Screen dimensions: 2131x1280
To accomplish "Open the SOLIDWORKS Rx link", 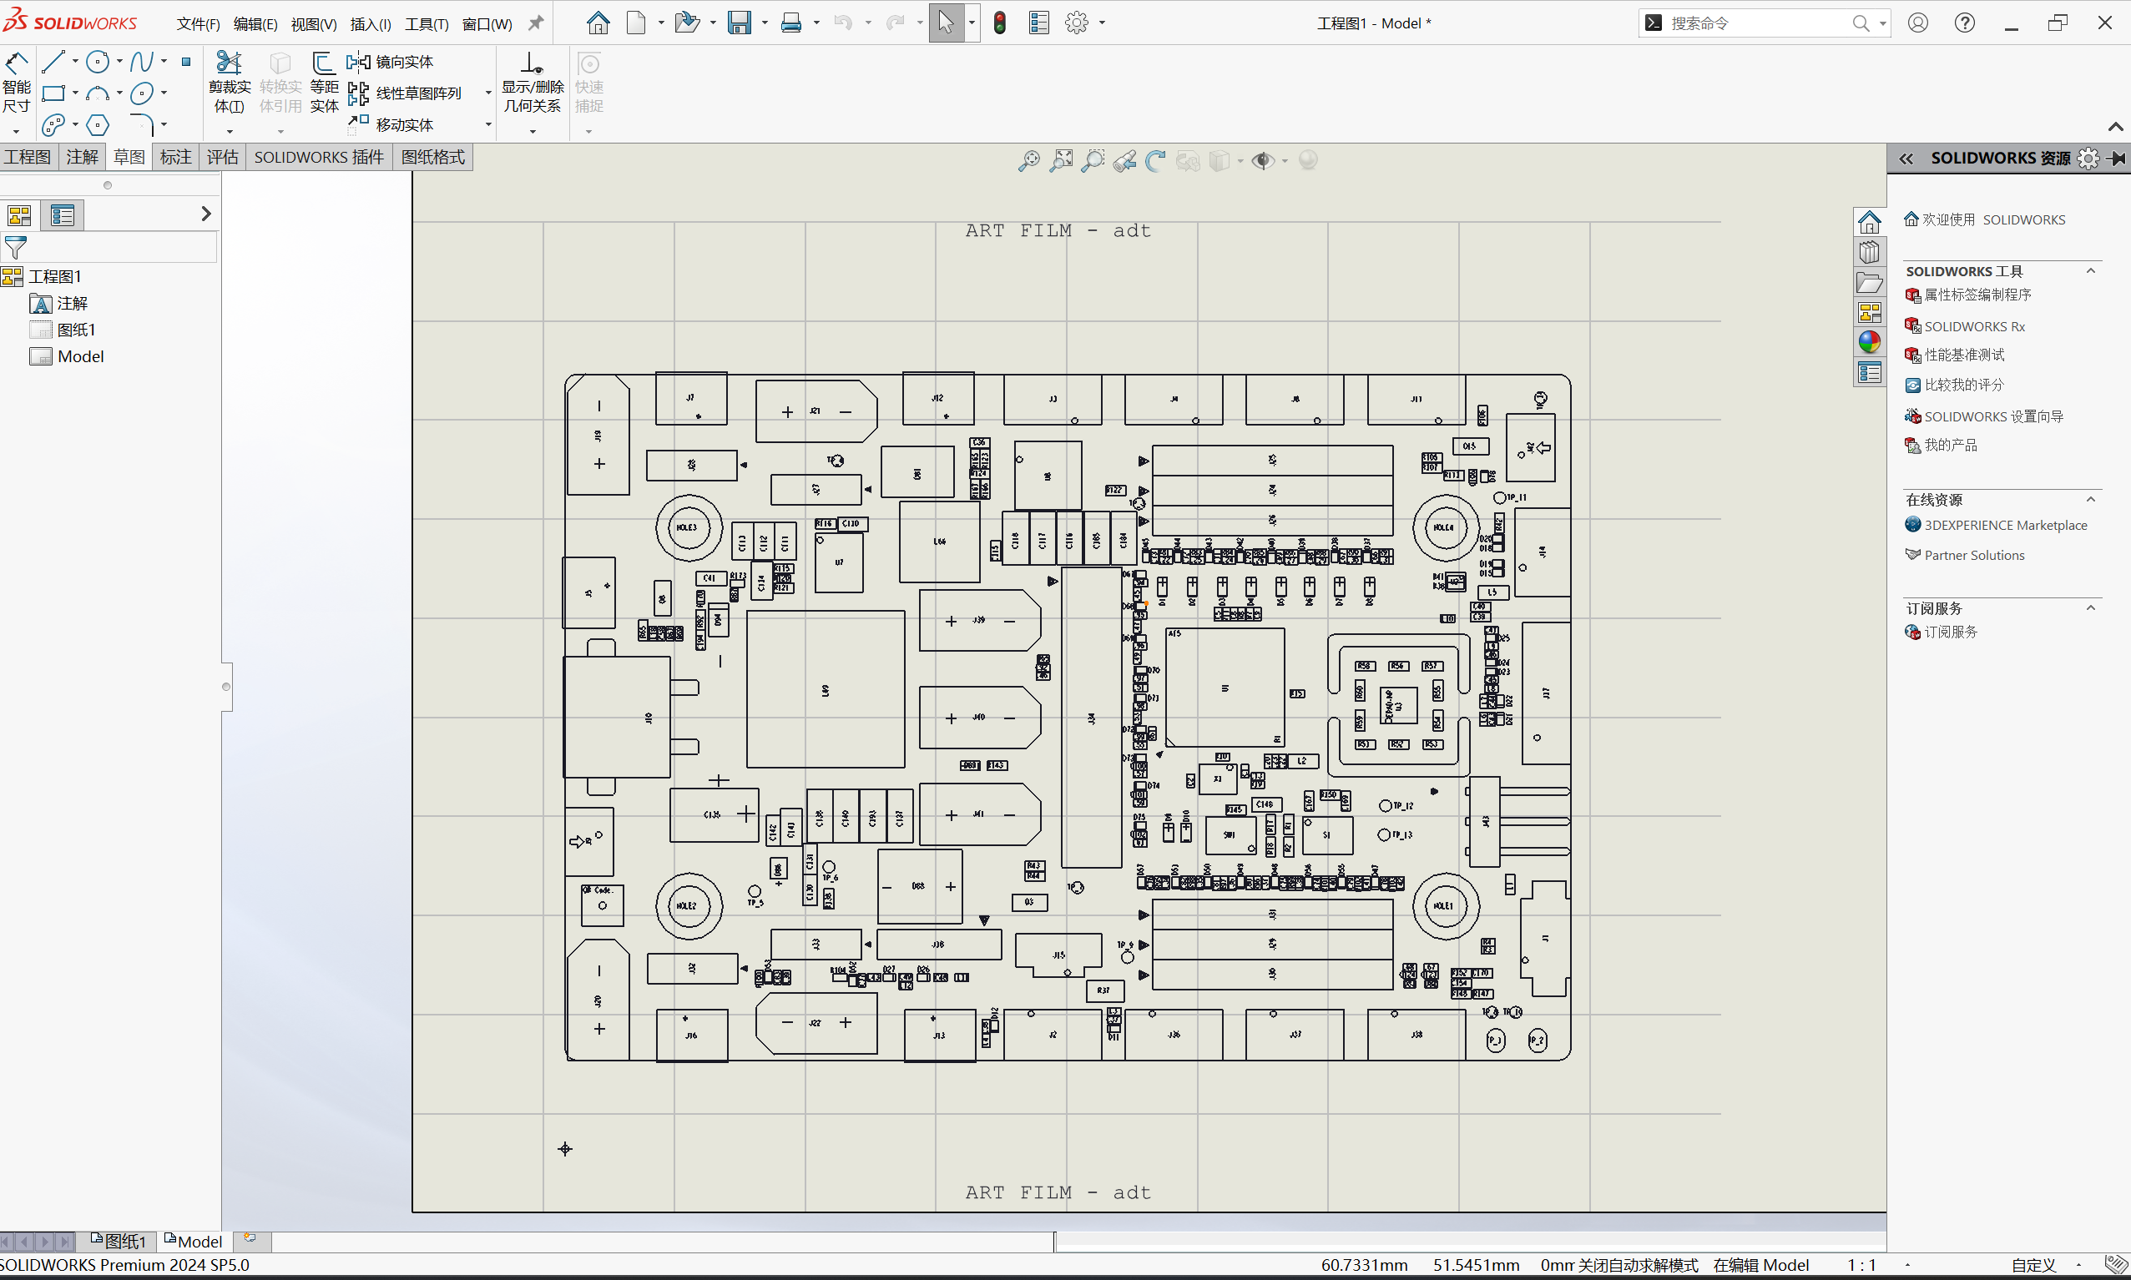I will [1974, 326].
